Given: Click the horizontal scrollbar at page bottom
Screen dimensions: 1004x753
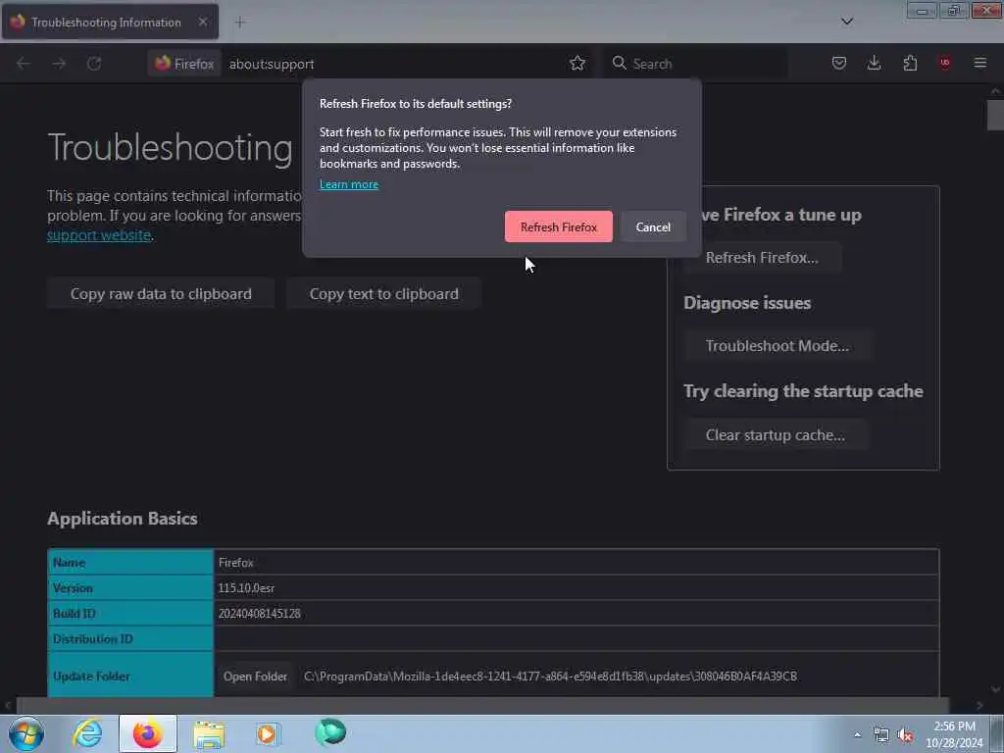Looking at the screenshot, I should (483, 705).
